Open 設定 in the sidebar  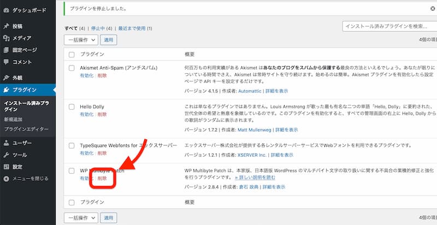[17, 167]
